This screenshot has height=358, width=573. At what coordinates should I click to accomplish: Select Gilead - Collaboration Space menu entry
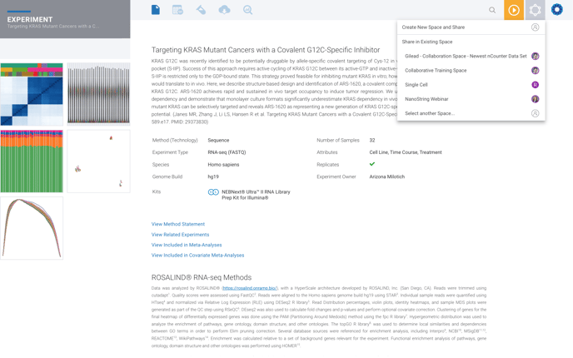click(x=471, y=57)
